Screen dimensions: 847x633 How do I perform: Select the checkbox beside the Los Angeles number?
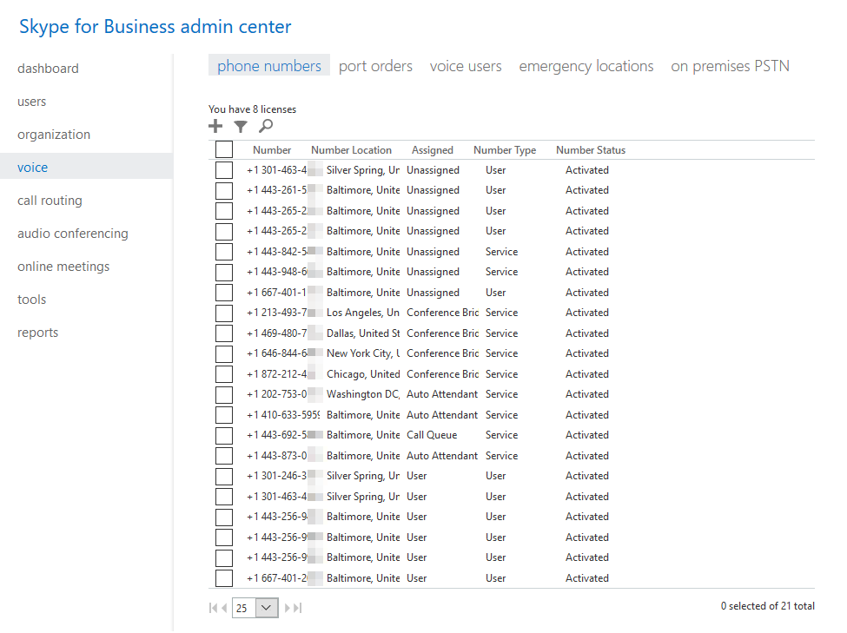pyautogui.click(x=223, y=312)
